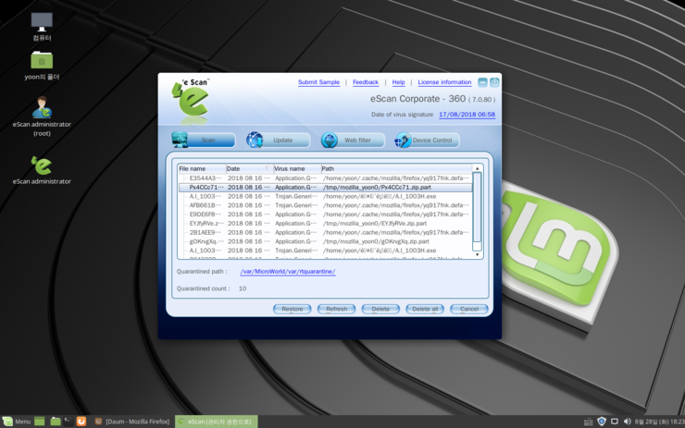The height and width of the screenshot is (428, 685).
Task: Switch to the Daum - Mozilla Firefox window
Action: point(132,422)
